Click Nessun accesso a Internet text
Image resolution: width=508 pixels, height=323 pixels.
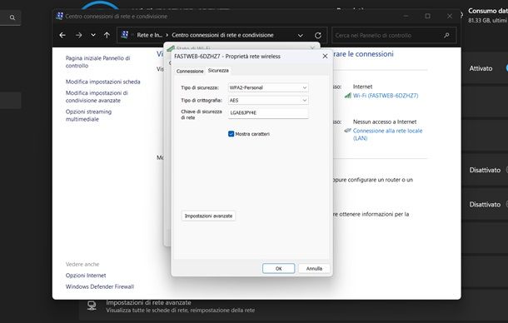click(x=385, y=122)
